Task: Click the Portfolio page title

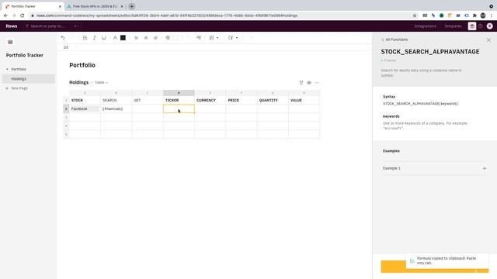Action: [82, 65]
